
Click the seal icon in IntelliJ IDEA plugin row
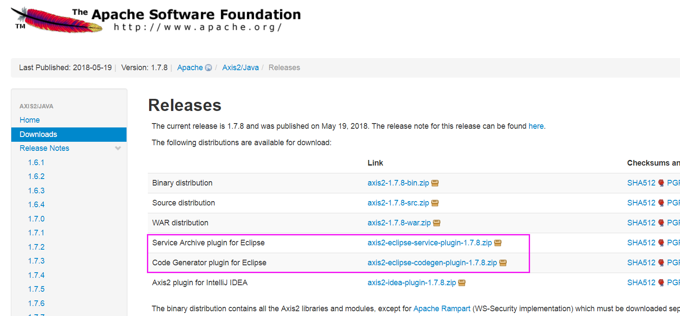(661, 283)
